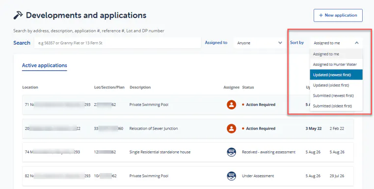Click Action Required status on Sewer Junction row
The width and height of the screenshot is (374, 189).
click(x=259, y=129)
